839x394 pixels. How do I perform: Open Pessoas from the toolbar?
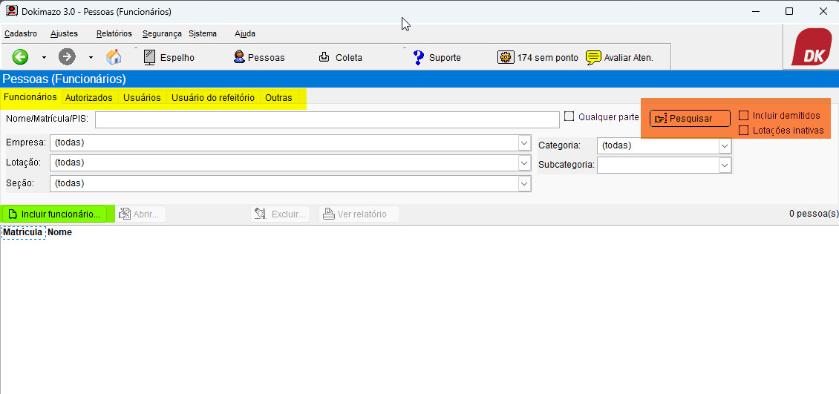click(x=258, y=57)
